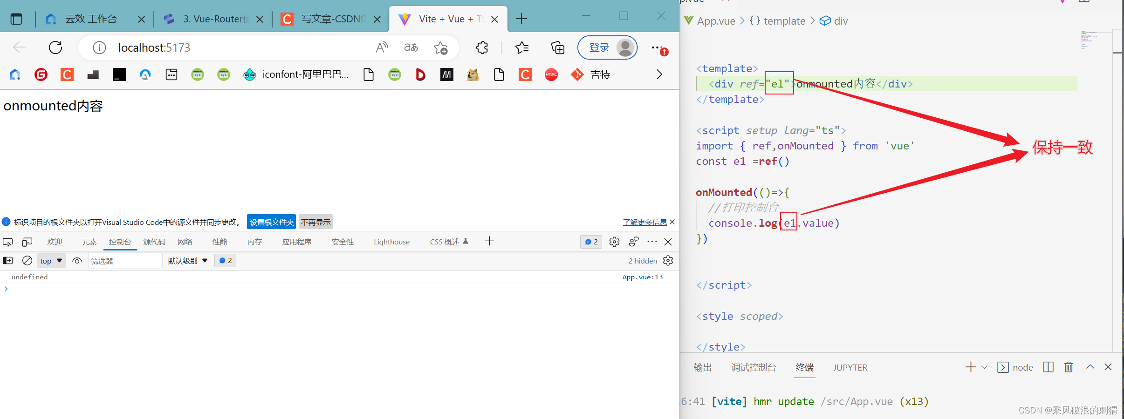Open the HTML bookmark icon
The width and height of the screenshot is (1124, 419).
point(551,74)
